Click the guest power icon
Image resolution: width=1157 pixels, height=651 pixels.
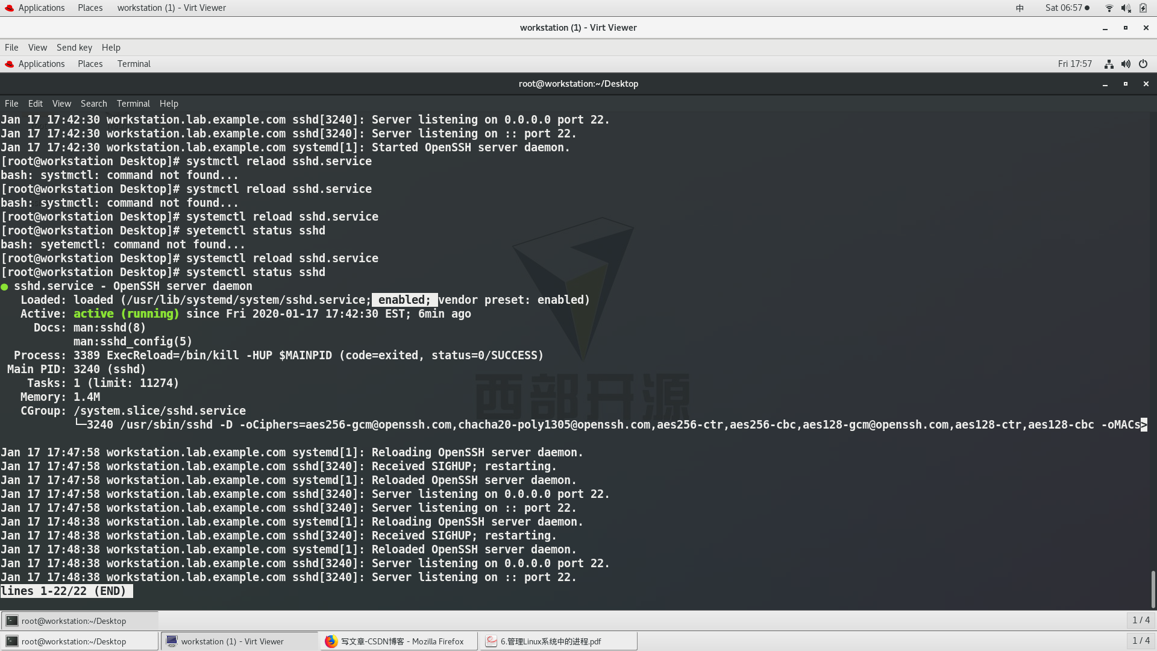coord(1143,64)
